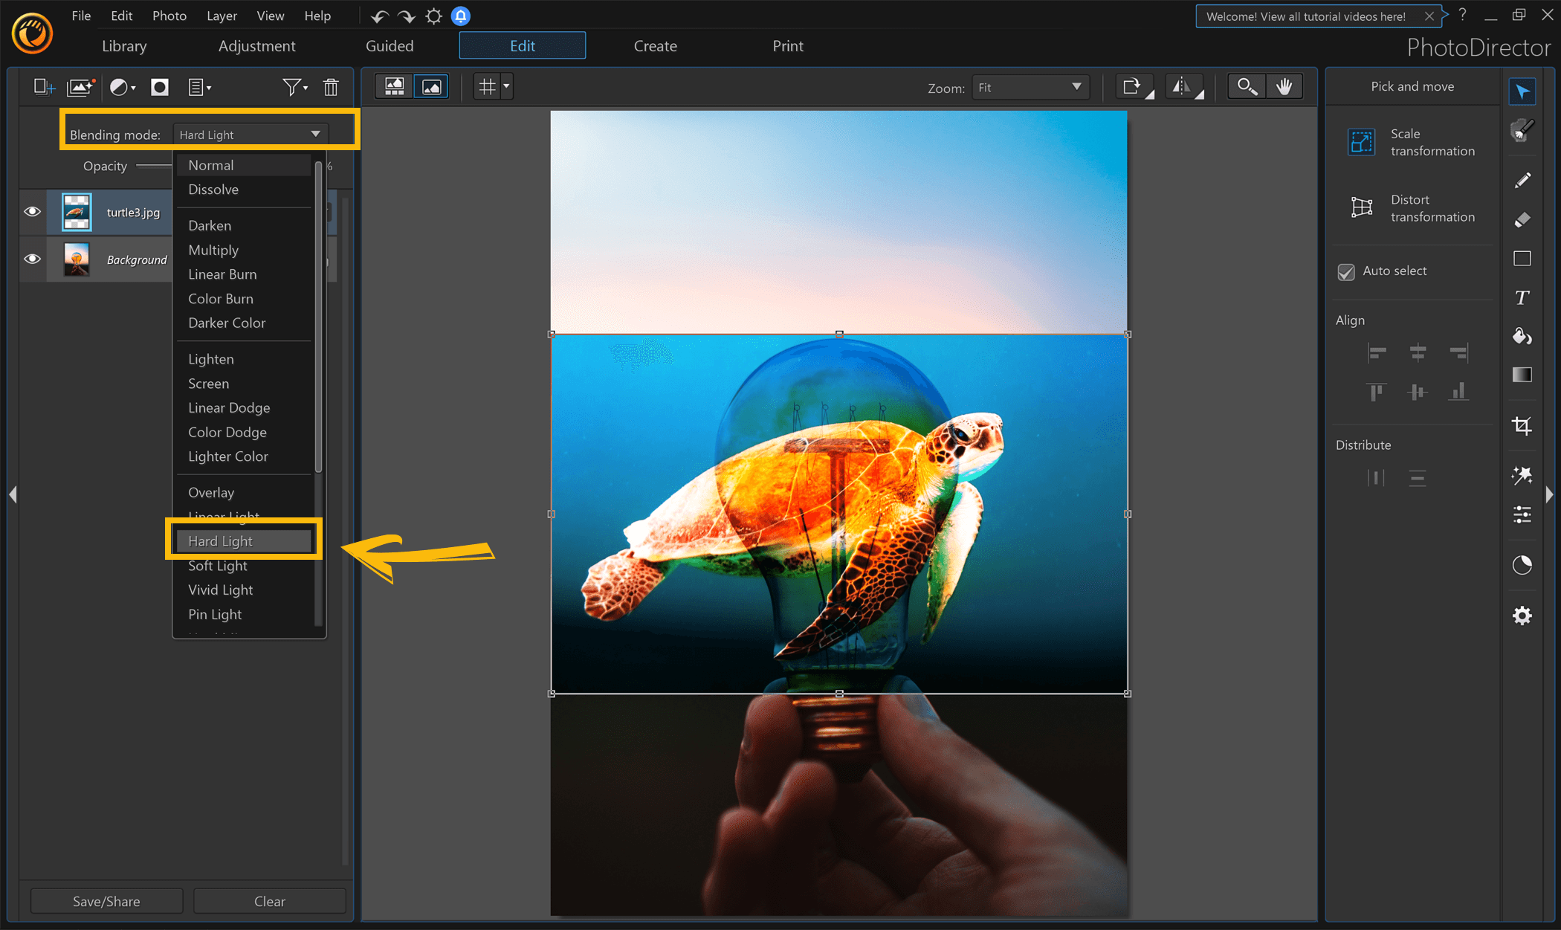Click the Save/Share button
Screen dimensions: 1561x930
[106, 901]
